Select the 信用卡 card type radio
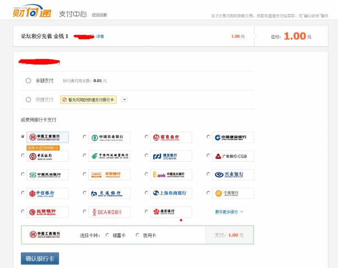This screenshot has height=268, width=338. tap(137, 235)
